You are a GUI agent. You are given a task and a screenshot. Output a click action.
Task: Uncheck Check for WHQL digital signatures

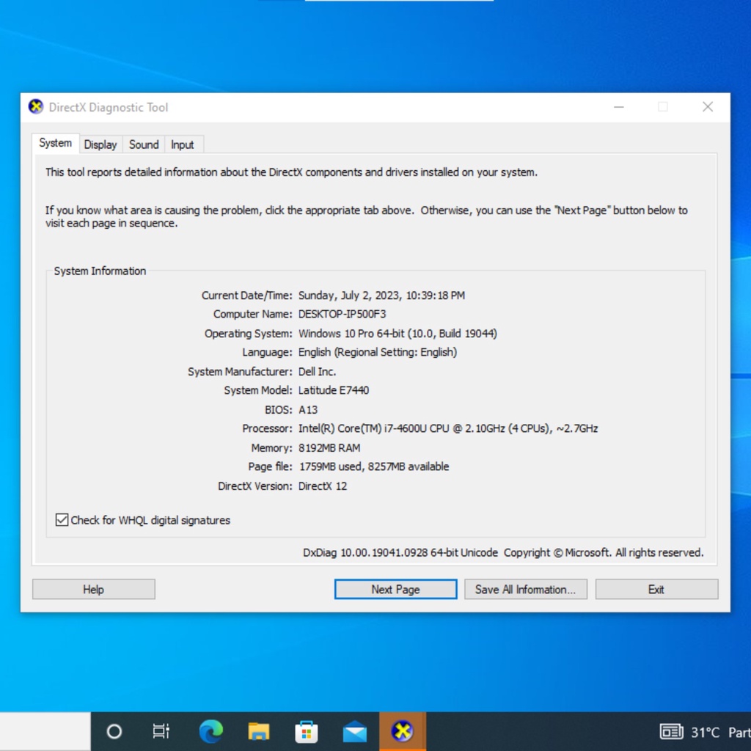click(62, 520)
